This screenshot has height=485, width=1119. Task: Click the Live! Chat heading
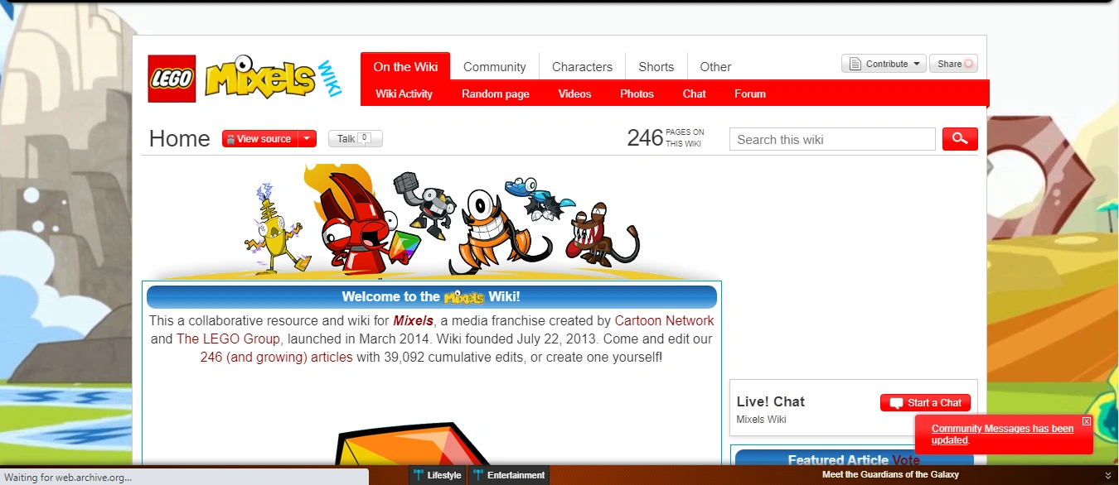770,401
